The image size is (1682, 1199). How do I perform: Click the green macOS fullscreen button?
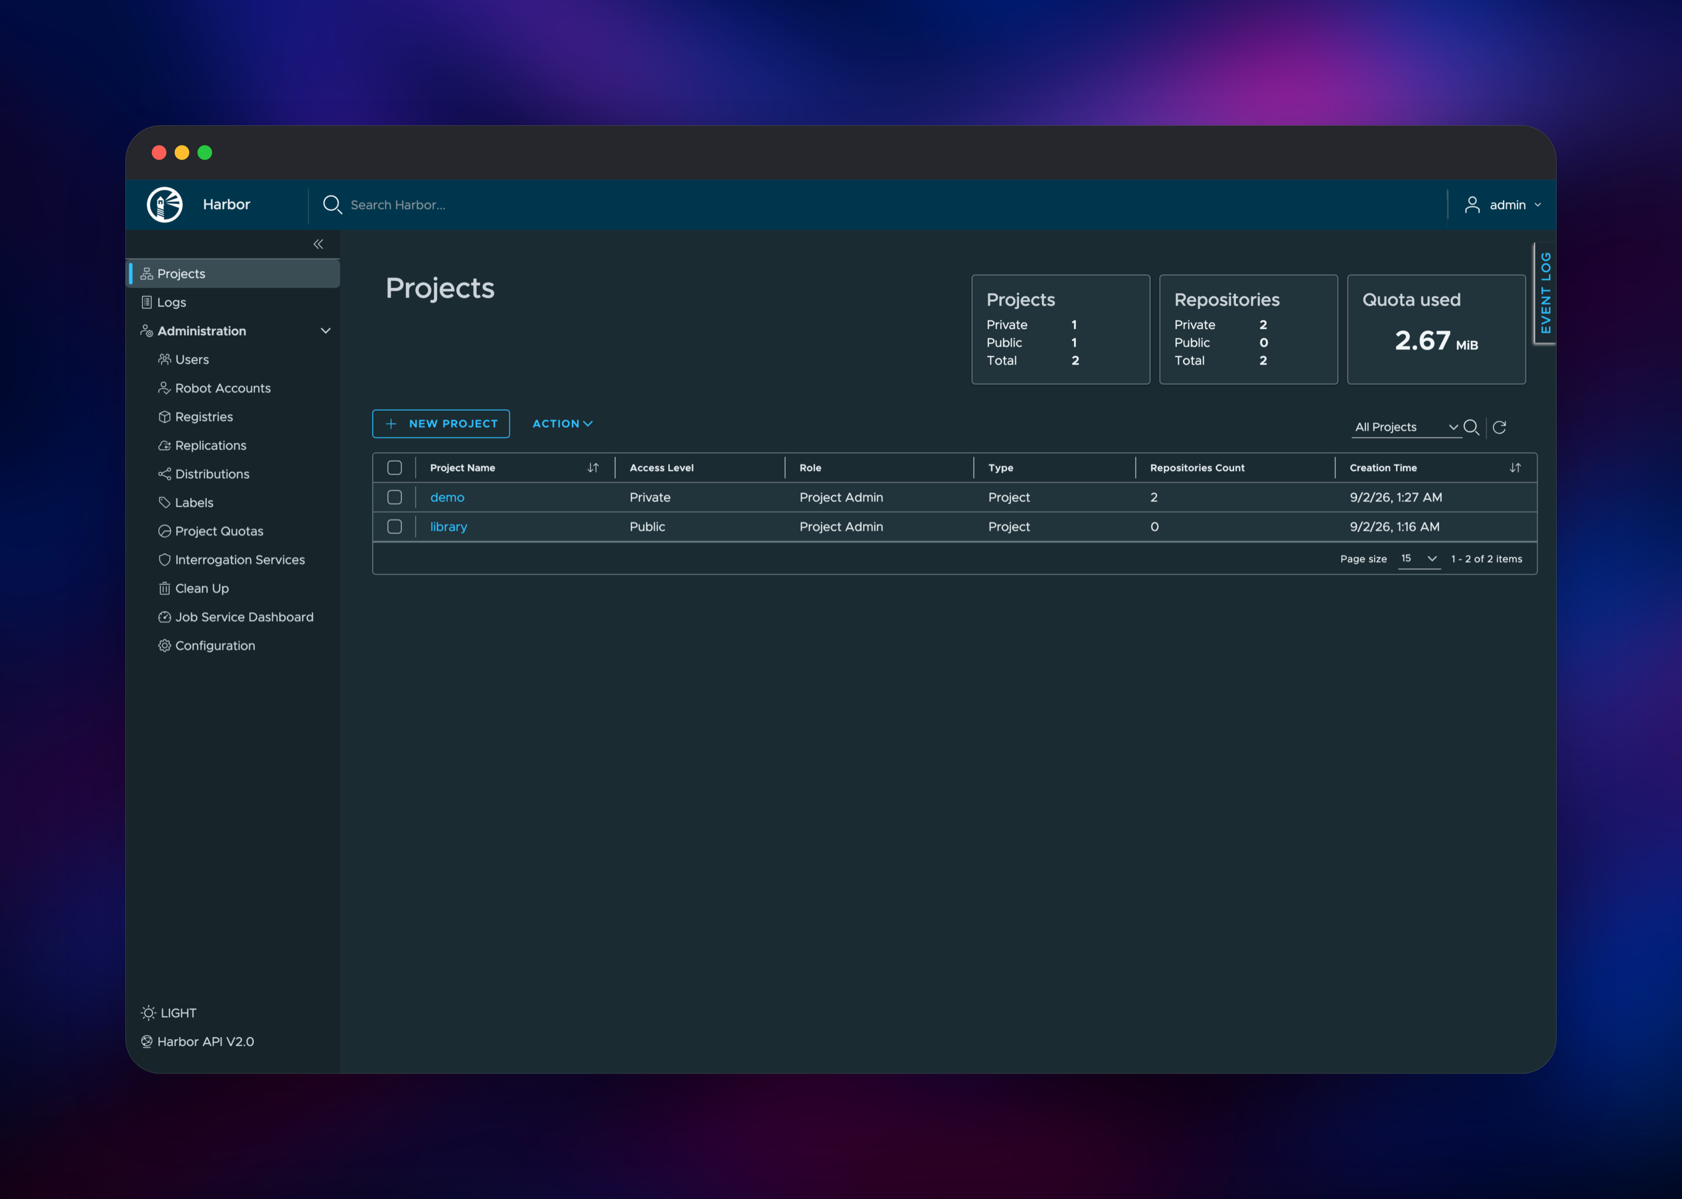(x=206, y=153)
